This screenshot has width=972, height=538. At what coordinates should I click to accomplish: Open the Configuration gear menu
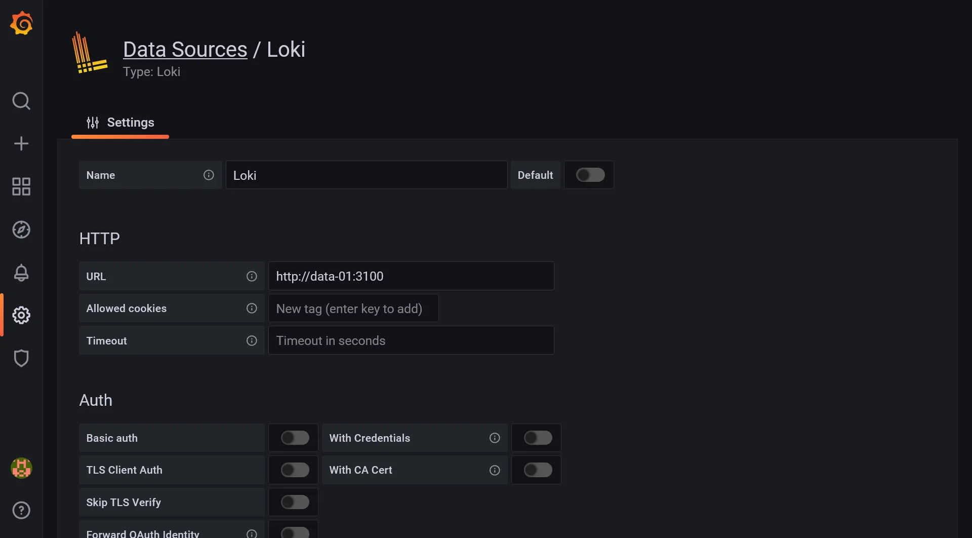pos(21,315)
